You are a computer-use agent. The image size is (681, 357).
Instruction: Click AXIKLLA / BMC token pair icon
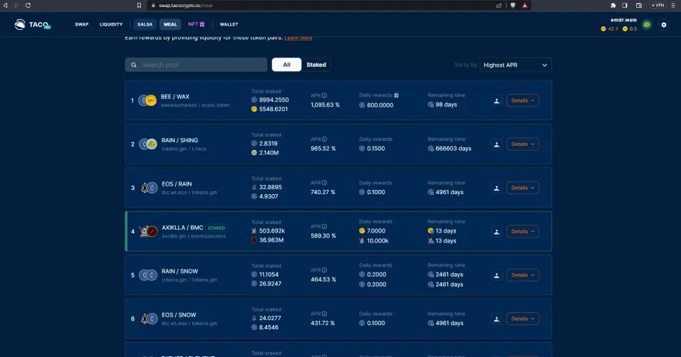148,231
